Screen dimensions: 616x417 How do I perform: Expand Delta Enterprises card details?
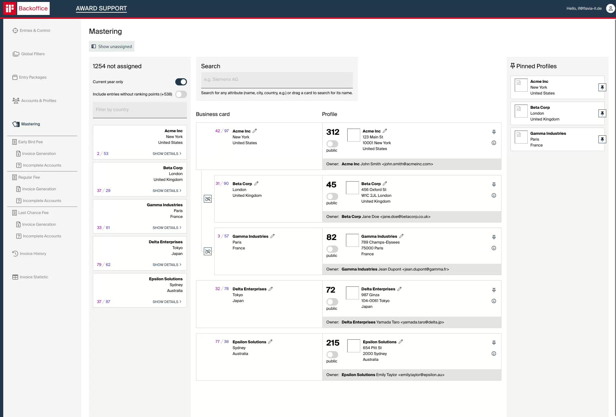pyautogui.click(x=167, y=264)
